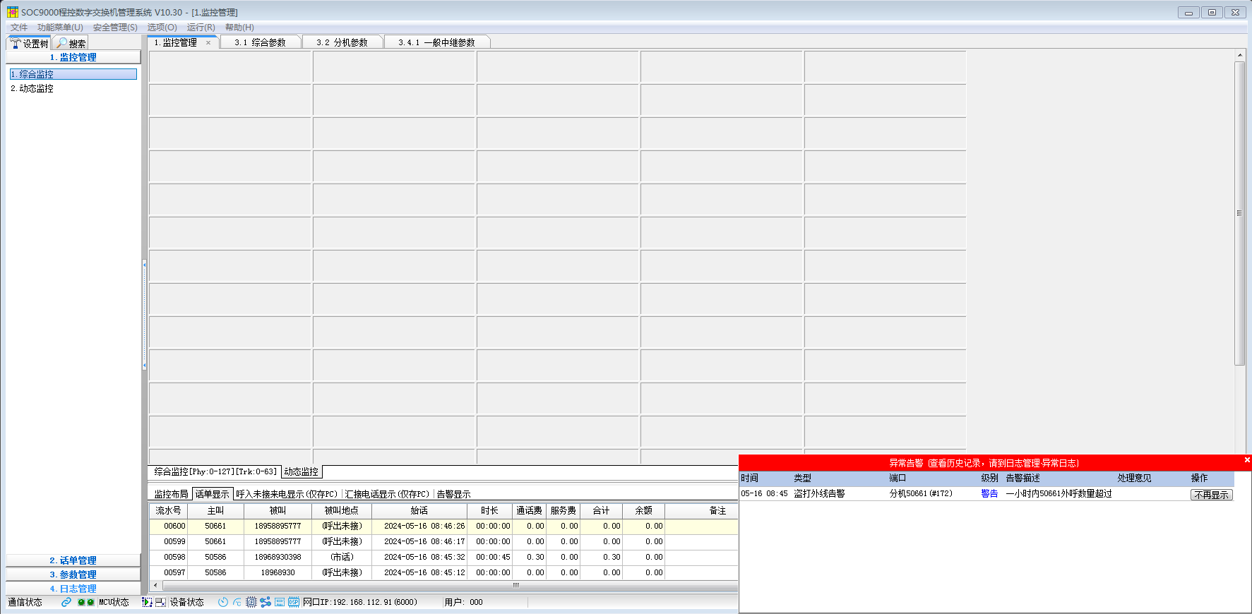Screen dimensions: 1252x614
Task: Switch to the 3.2 分机参数 tab
Action: click(342, 42)
